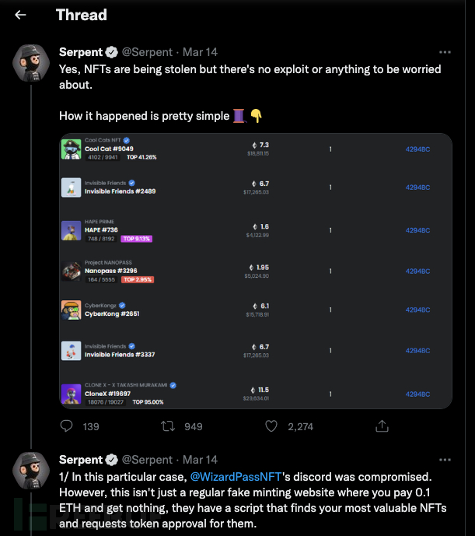
Task: Click the 4294BC address in HAPE row
Action: 417,230
